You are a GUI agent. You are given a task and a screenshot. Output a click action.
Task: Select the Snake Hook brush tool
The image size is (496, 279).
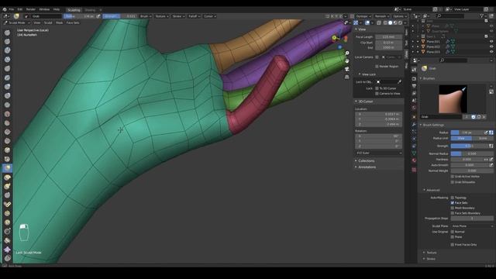coord(7,186)
